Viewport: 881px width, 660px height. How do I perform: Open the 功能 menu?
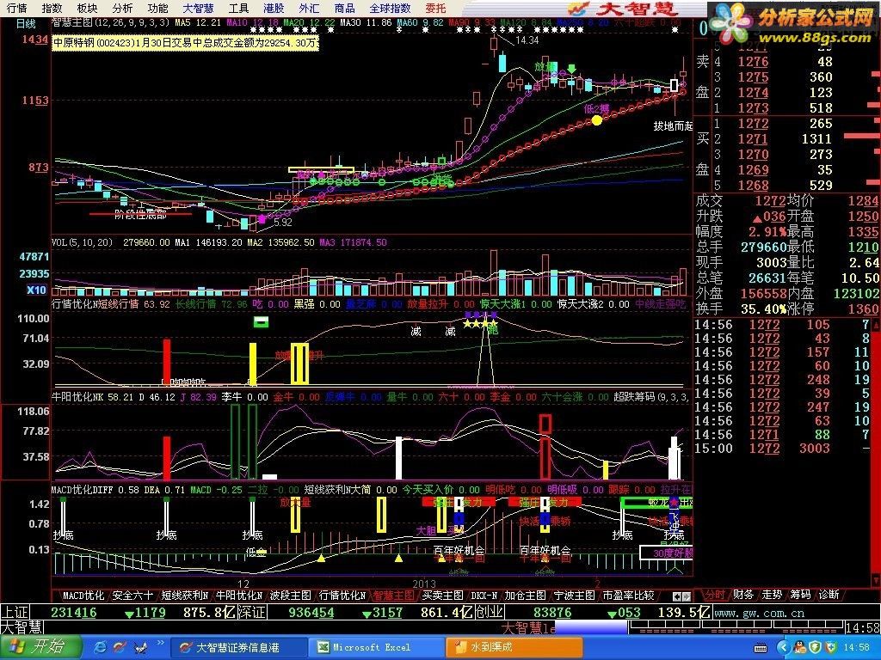click(x=158, y=8)
